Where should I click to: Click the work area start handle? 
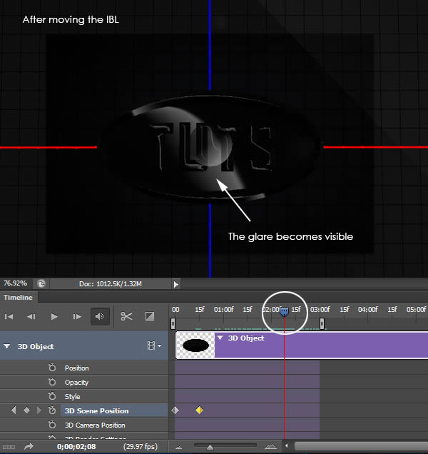[173, 323]
